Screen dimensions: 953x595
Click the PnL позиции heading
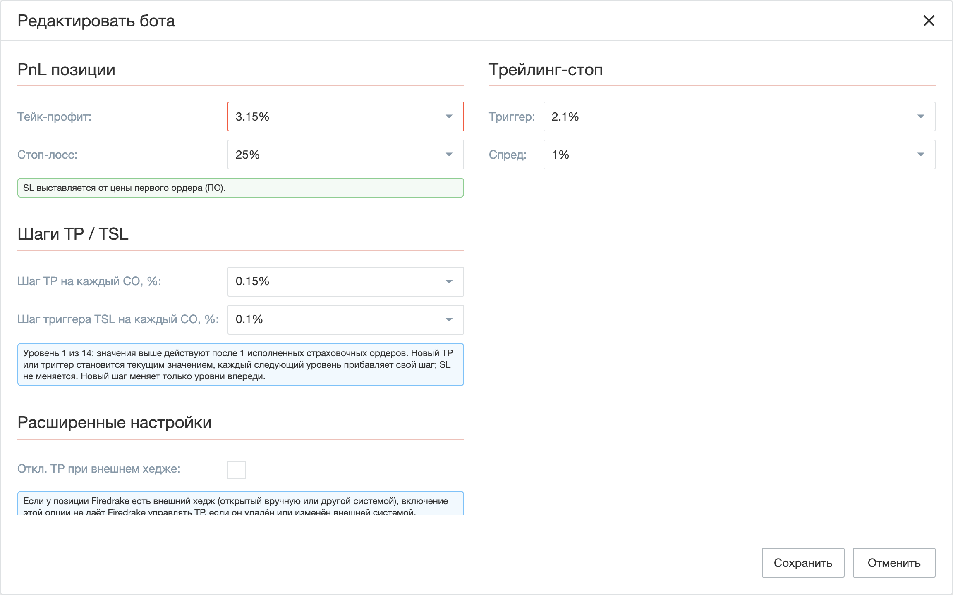66,69
